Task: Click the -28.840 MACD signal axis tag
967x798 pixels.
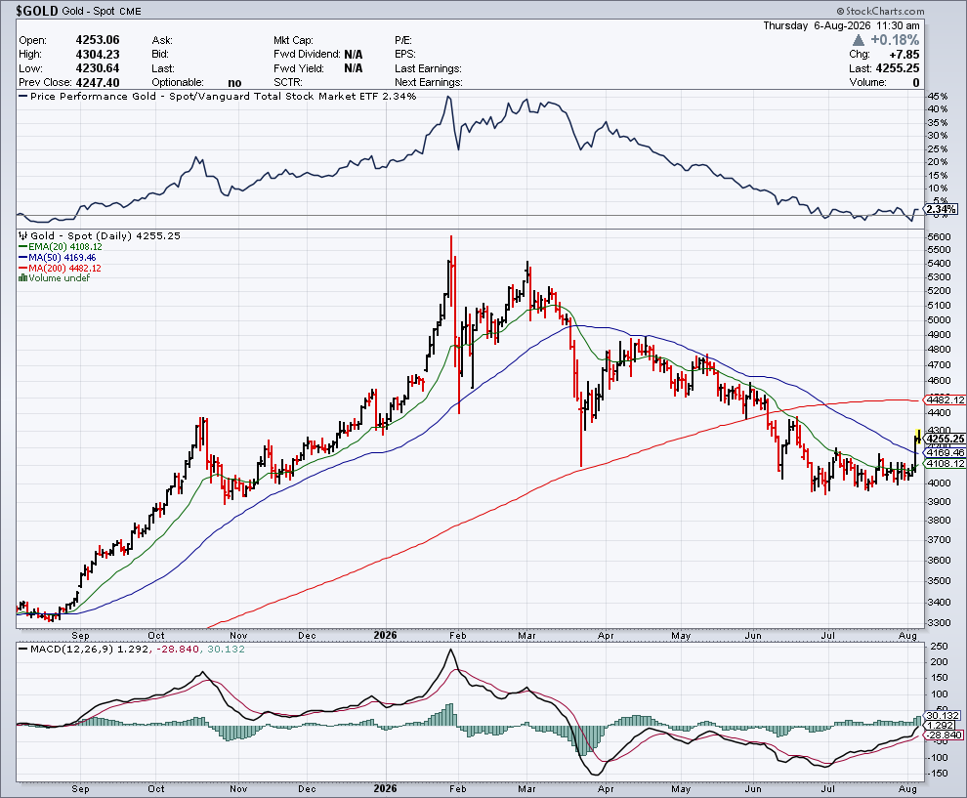Action: [x=945, y=735]
